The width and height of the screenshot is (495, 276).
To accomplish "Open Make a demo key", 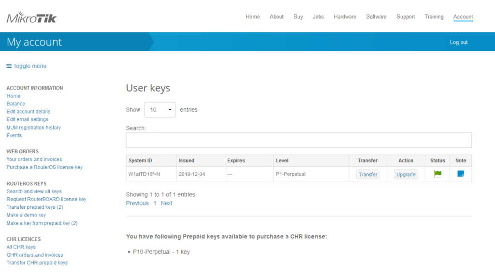I will 26,215.
